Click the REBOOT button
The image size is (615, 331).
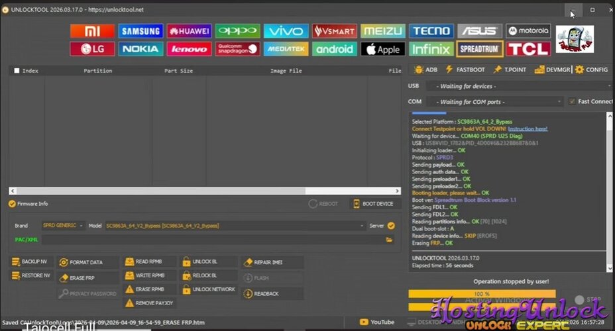coord(323,204)
